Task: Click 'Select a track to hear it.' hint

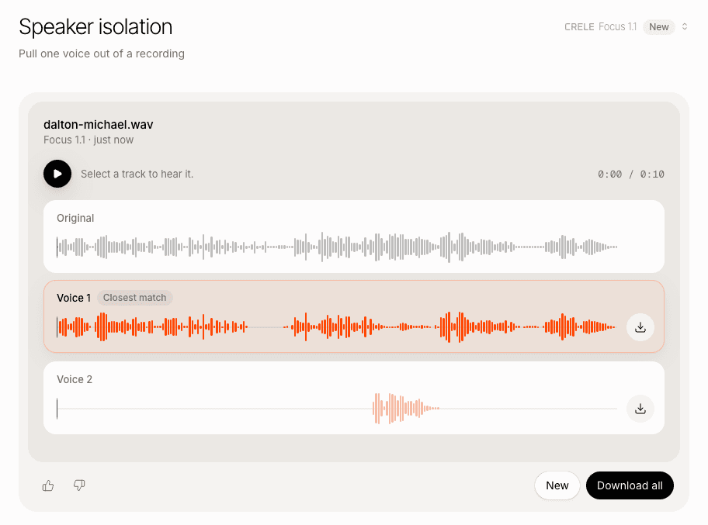Action: pyautogui.click(x=137, y=174)
